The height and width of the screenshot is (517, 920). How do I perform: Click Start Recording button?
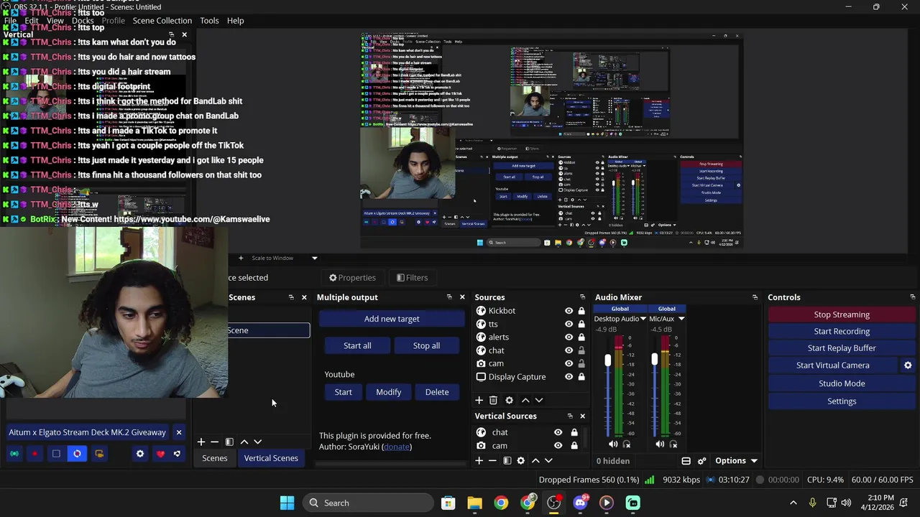pos(842,331)
